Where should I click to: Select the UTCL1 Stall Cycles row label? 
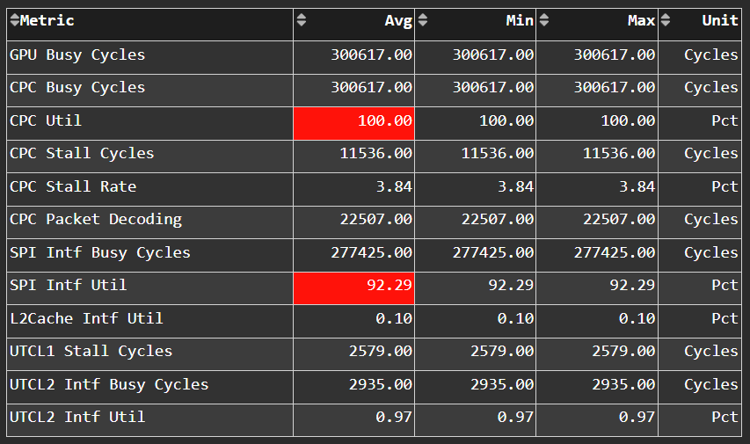pos(91,351)
